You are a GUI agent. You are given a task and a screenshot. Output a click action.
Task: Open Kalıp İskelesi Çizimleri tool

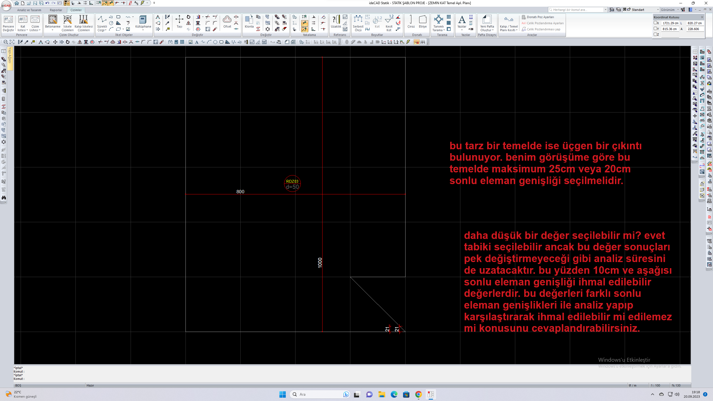[x=84, y=23]
